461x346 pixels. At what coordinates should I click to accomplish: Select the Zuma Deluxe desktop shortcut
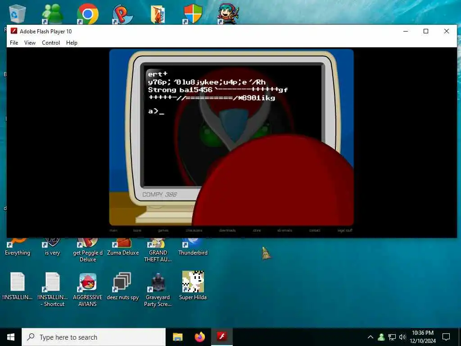tap(123, 247)
